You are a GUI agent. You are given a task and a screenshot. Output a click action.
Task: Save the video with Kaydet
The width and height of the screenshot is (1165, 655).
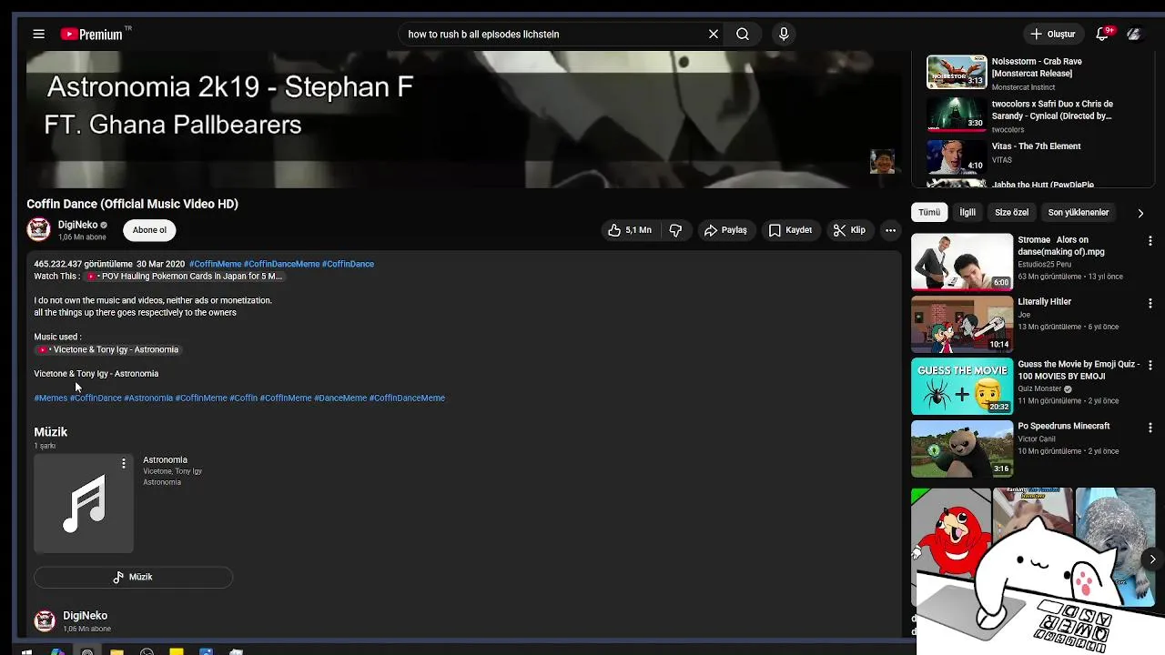click(790, 230)
